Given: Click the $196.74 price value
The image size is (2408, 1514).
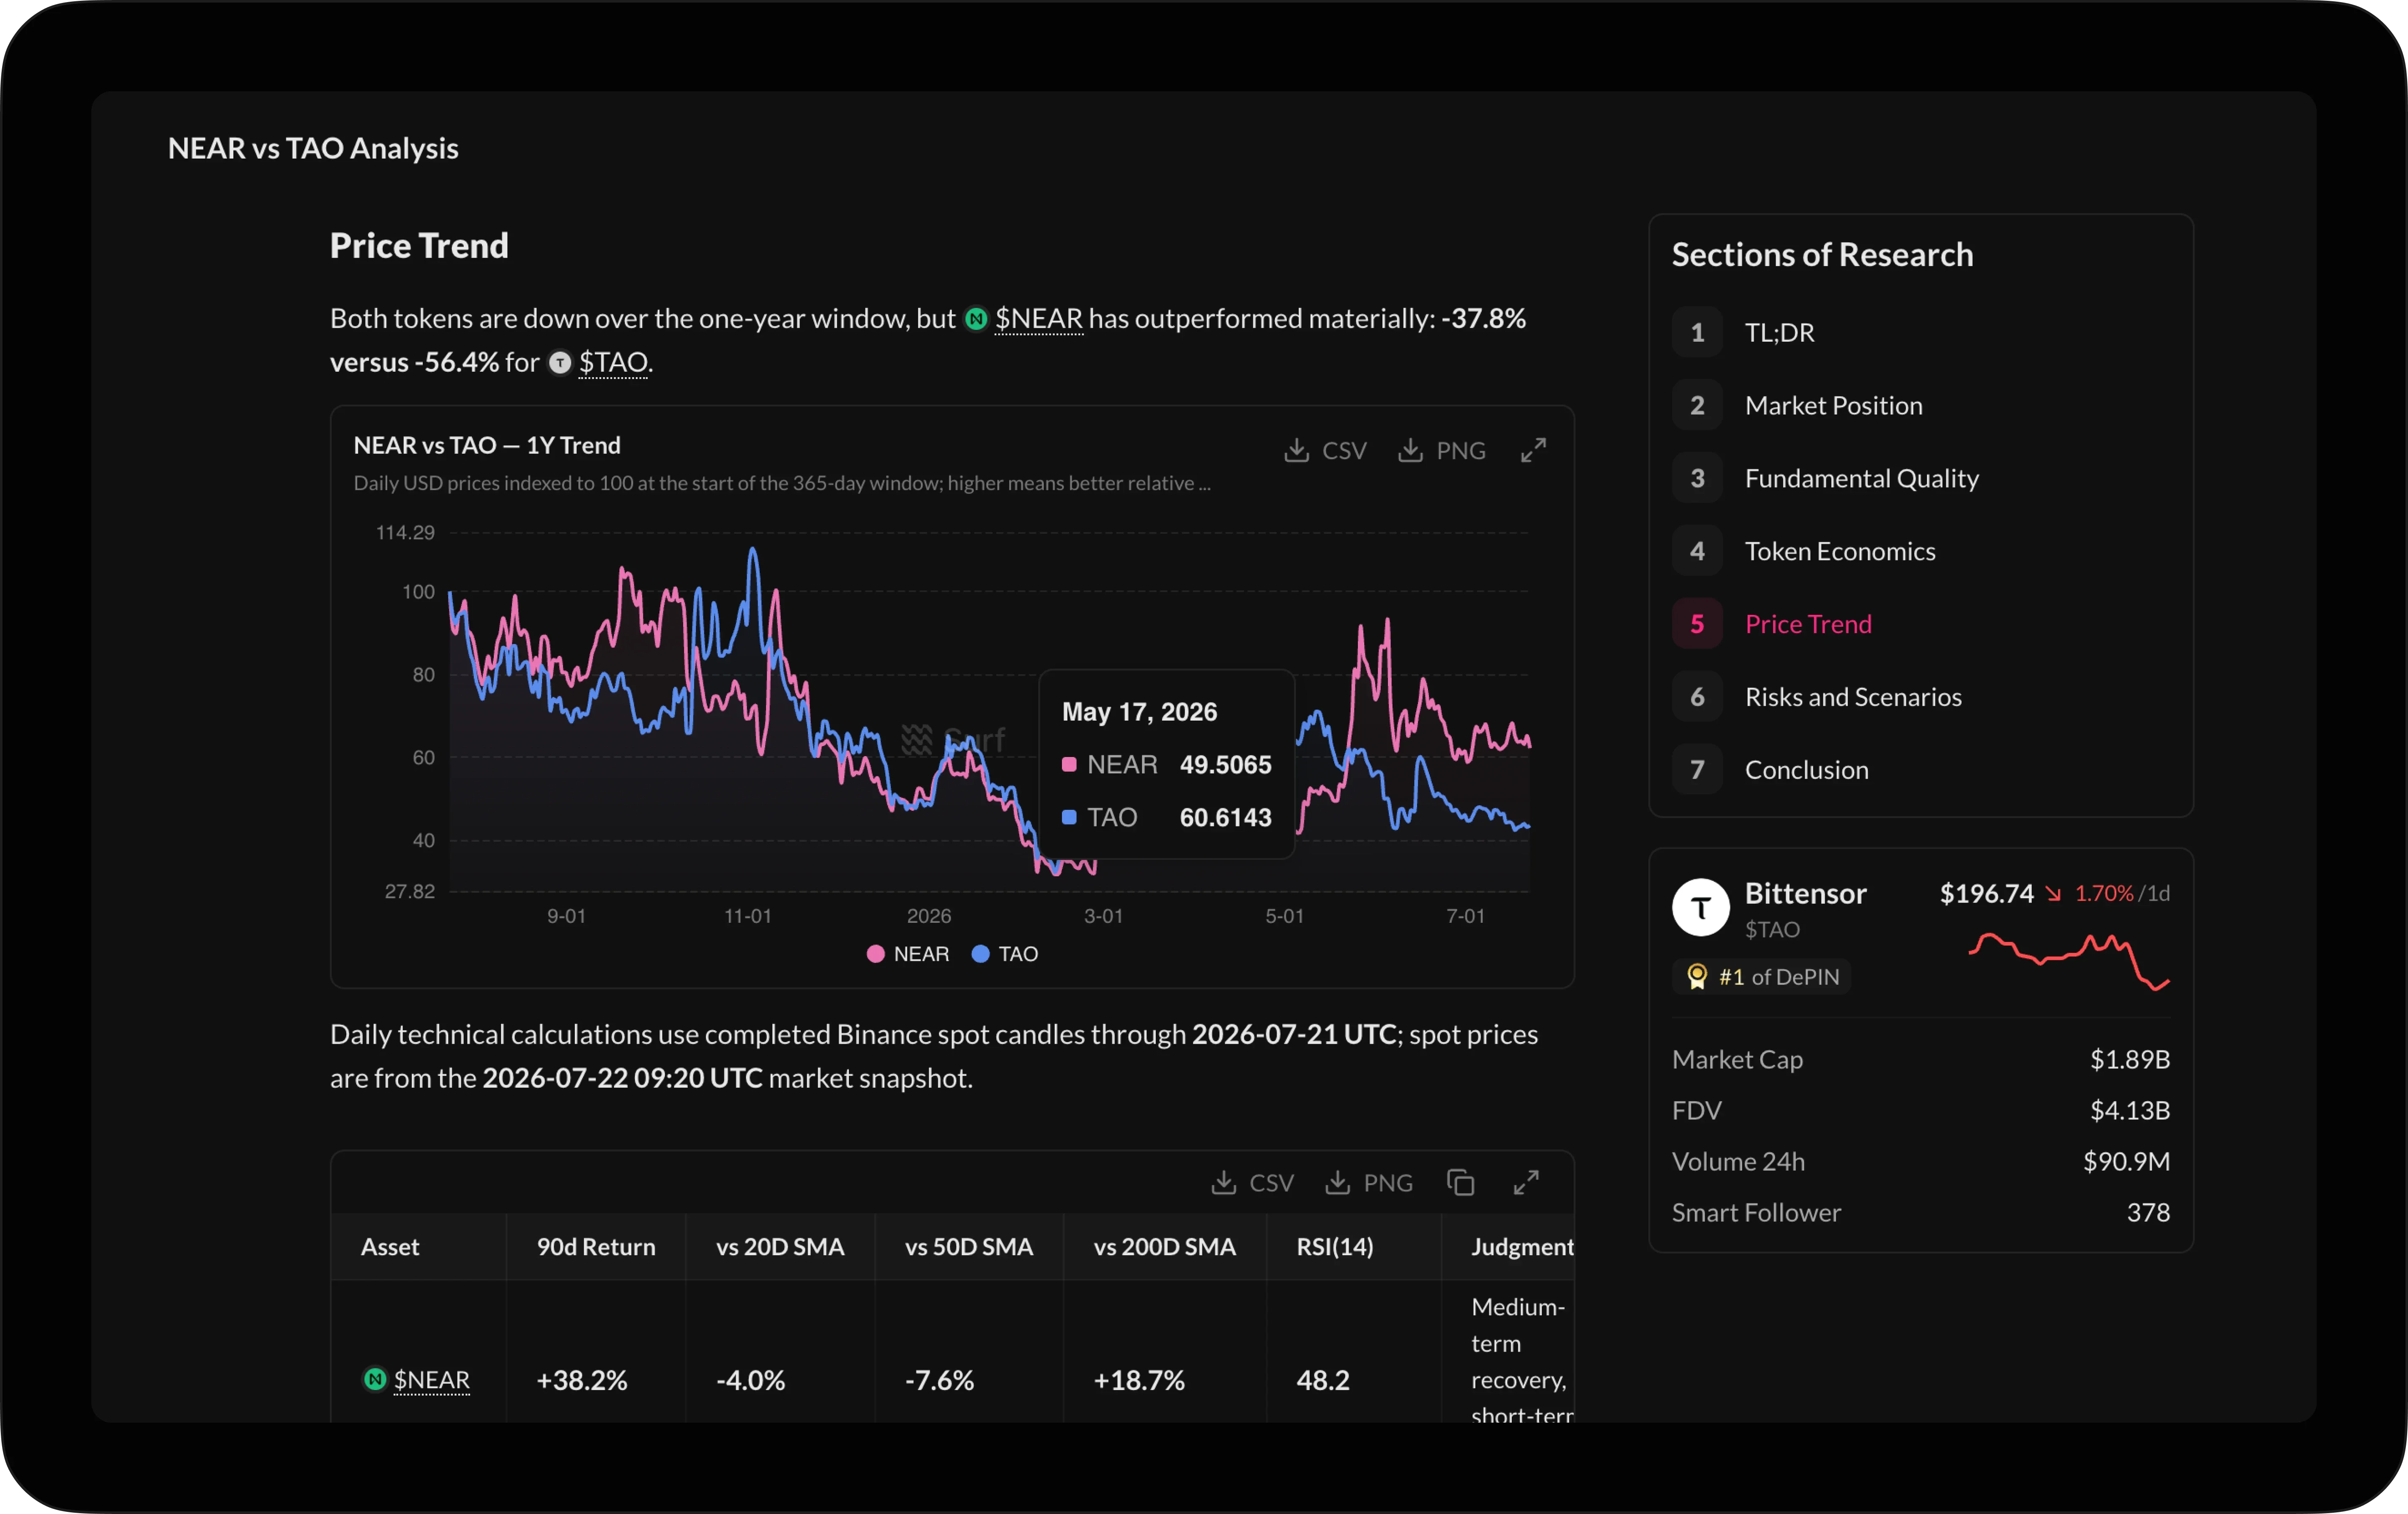Looking at the screenshot, I should (x=1986, y=894).
